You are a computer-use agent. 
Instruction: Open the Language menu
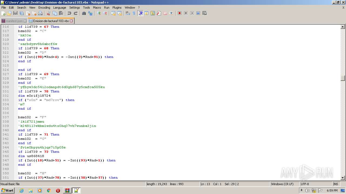pyautogui.click(x=59, y=8)
